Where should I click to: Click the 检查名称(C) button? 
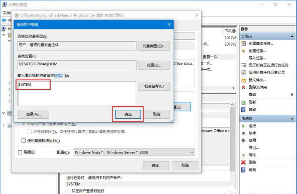[x=154, y=86]
